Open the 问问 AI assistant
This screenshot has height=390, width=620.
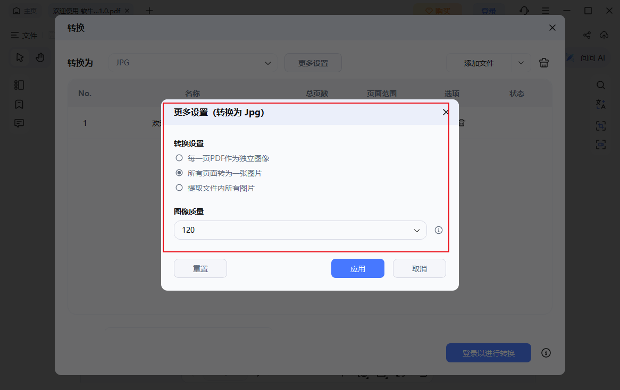(x=585, y=58)
